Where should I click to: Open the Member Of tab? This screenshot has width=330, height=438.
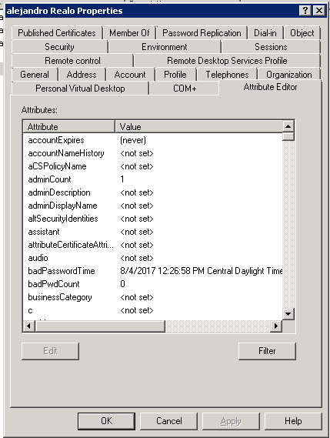129,33
